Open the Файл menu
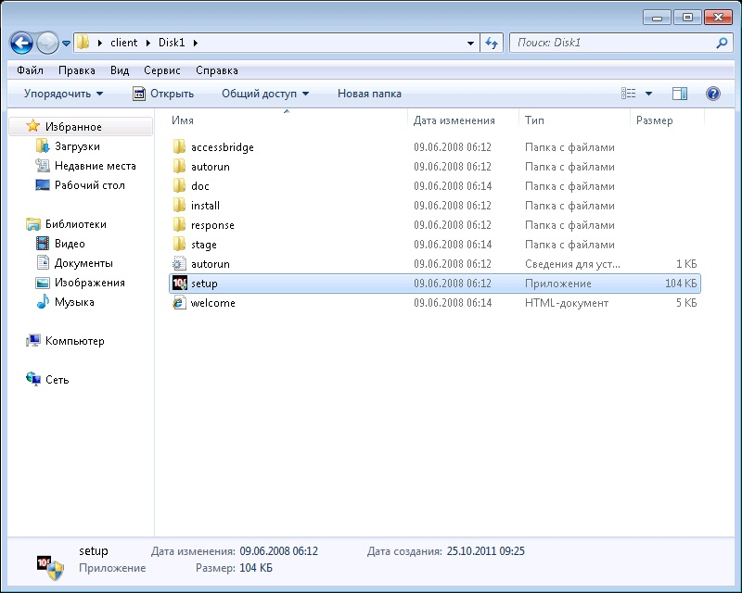 [x=30, y=70]
